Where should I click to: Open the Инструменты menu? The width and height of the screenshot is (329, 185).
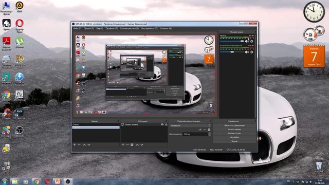[149, 28]
